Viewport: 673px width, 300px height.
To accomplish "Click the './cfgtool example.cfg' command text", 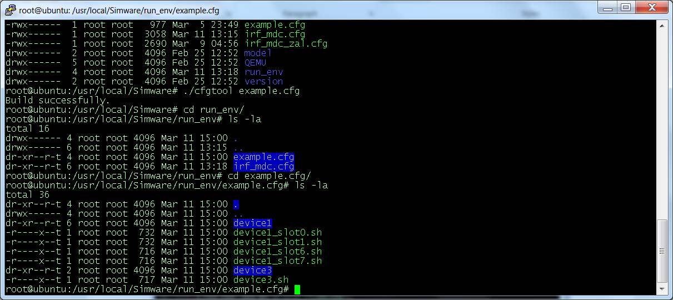I will pyautogui.click(x=241, y=91).
